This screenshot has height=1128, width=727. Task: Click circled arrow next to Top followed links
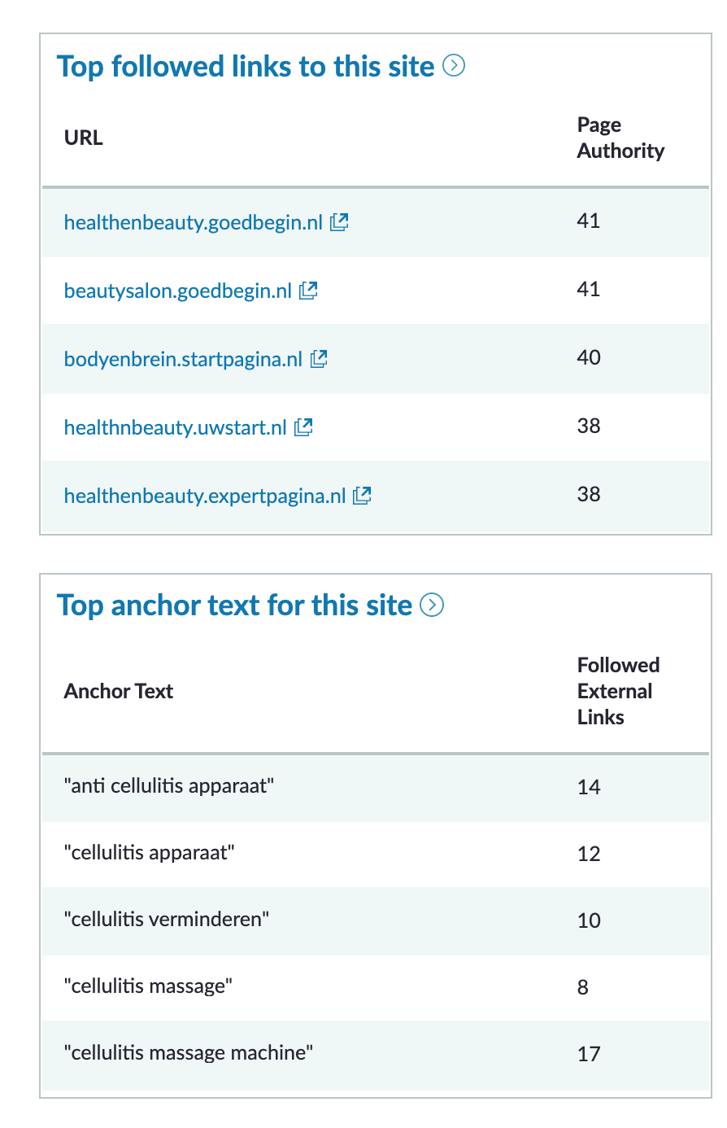454,65
